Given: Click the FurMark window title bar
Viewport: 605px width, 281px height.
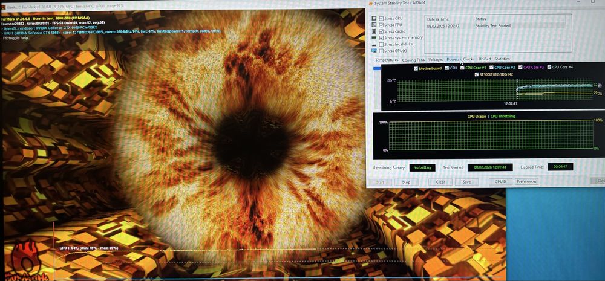Looking at the screenshot, I should point(183,5).
